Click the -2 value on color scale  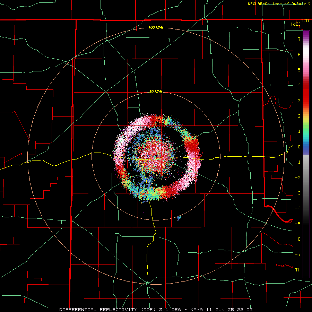[298, 178]
